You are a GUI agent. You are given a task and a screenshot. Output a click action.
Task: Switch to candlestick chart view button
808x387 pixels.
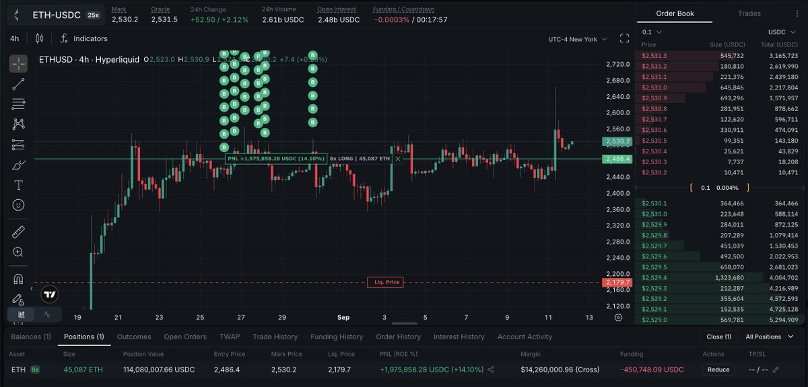(x=21, y=314)
